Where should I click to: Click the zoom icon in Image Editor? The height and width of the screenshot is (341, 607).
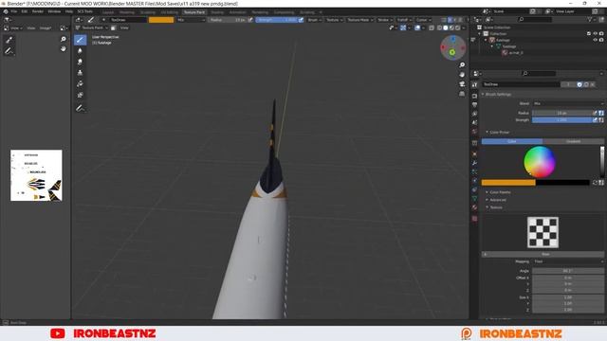click(x=64, y=39)
